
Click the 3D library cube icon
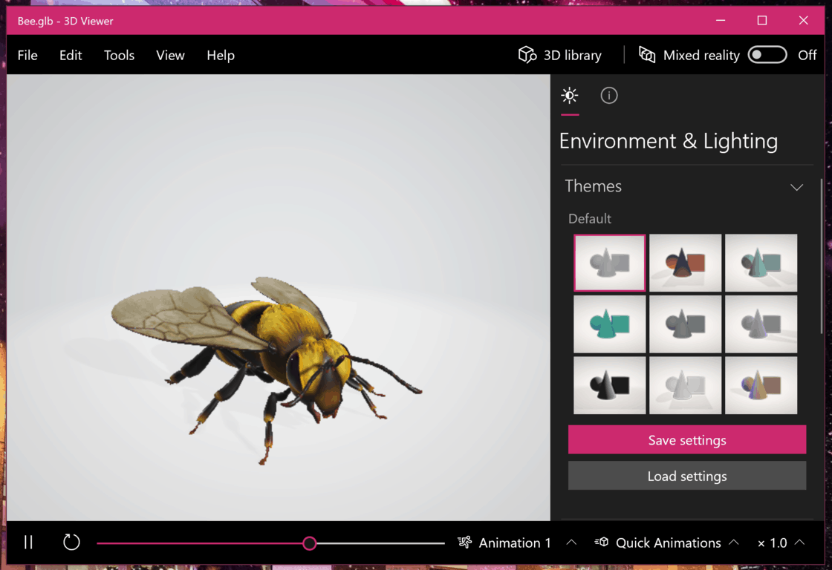527,55
